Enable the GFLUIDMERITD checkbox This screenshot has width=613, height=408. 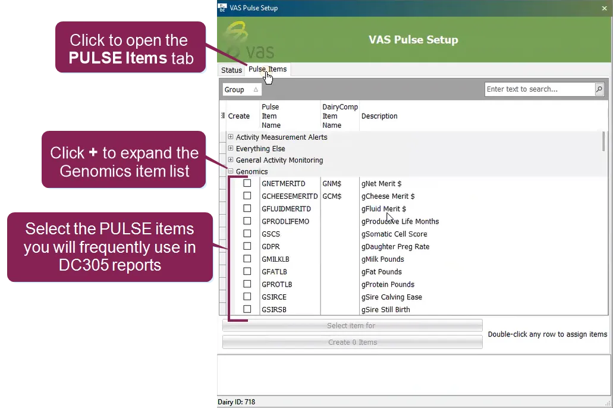tap(247, 208)
